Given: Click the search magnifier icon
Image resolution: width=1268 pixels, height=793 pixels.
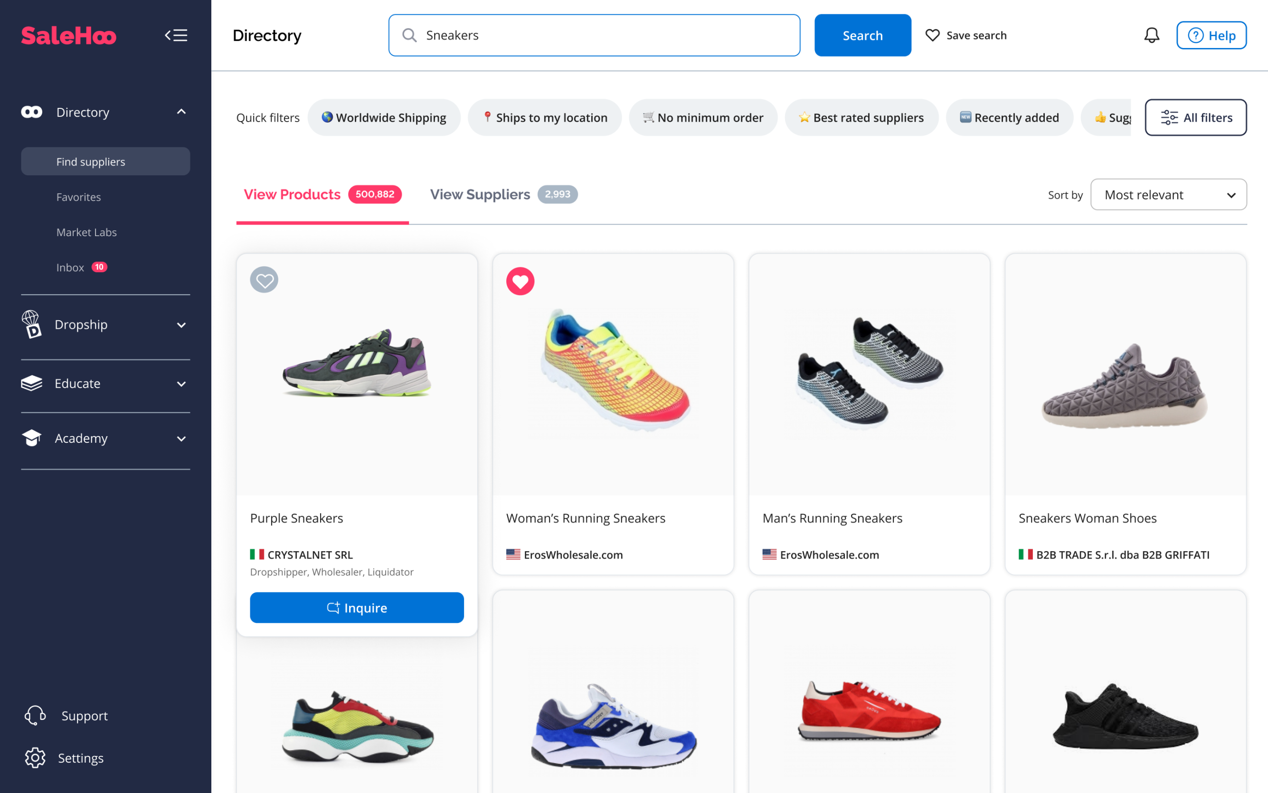Looking at the screenshot, I should 409,35.
